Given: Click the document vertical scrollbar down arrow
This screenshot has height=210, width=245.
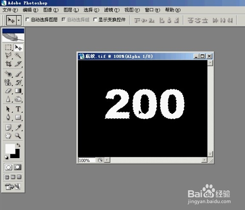Looking at the screenshot, I should 210,154.
